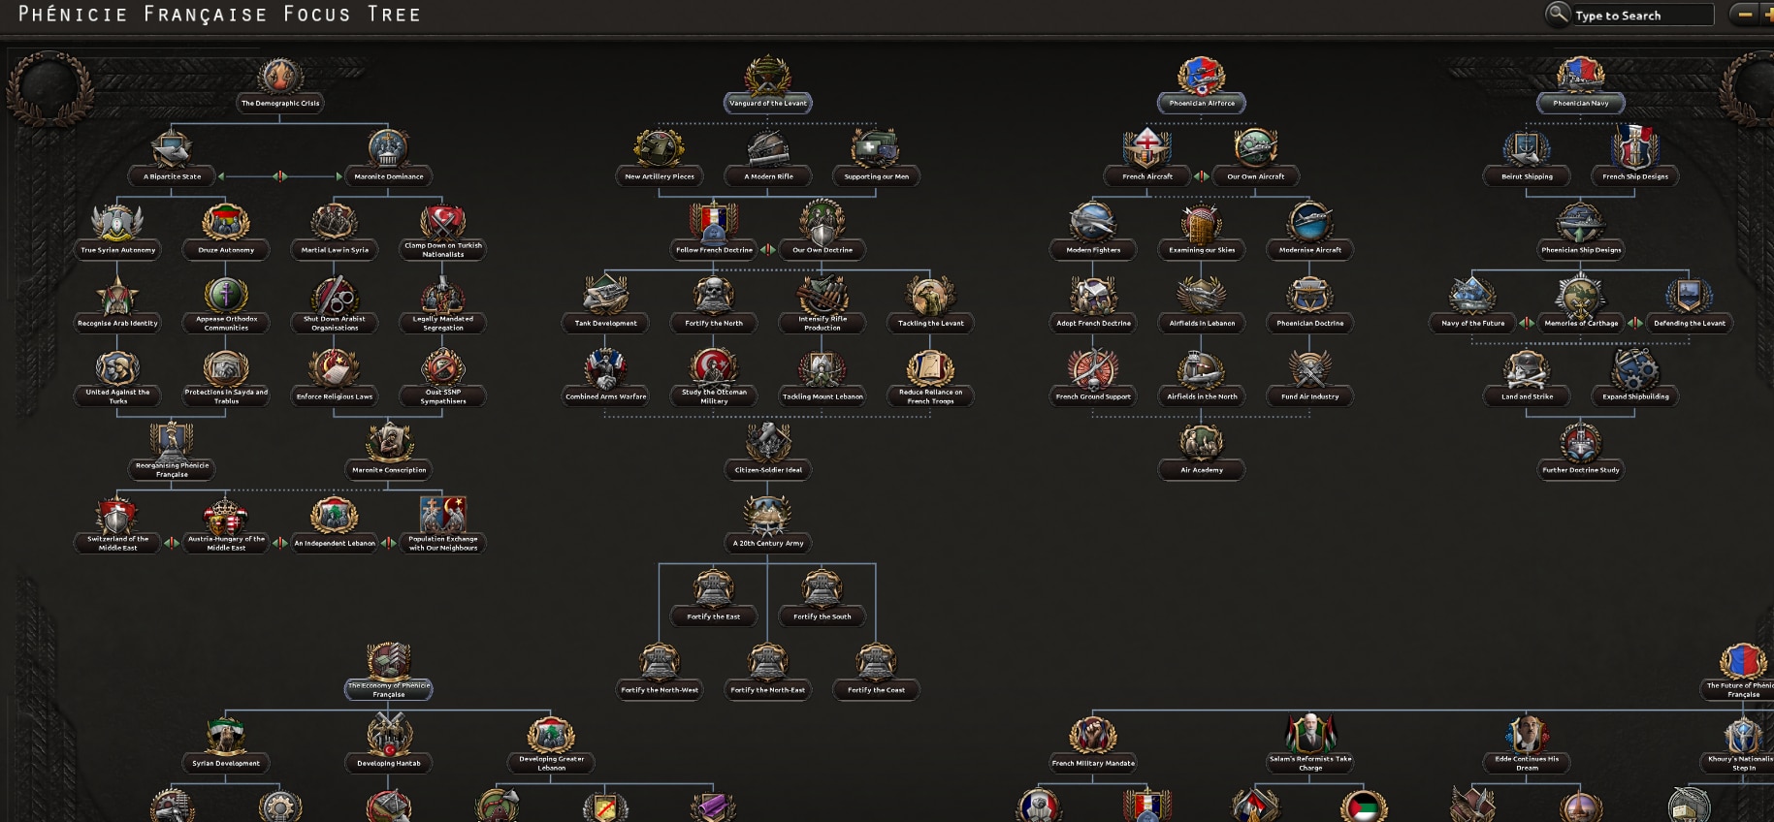Select Population Exchange with Our Neighbours icon
Image resolution: width=1774 pixels, height=822 pixels.
click(x=443, y=515)
